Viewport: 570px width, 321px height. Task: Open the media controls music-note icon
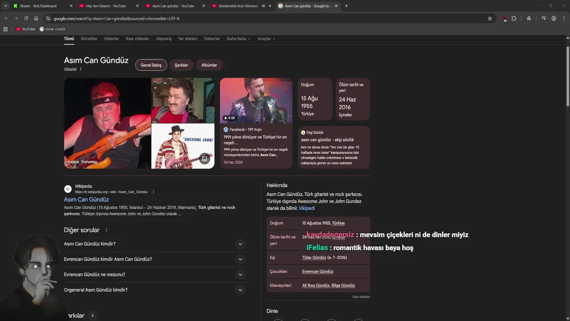[544, 18]
